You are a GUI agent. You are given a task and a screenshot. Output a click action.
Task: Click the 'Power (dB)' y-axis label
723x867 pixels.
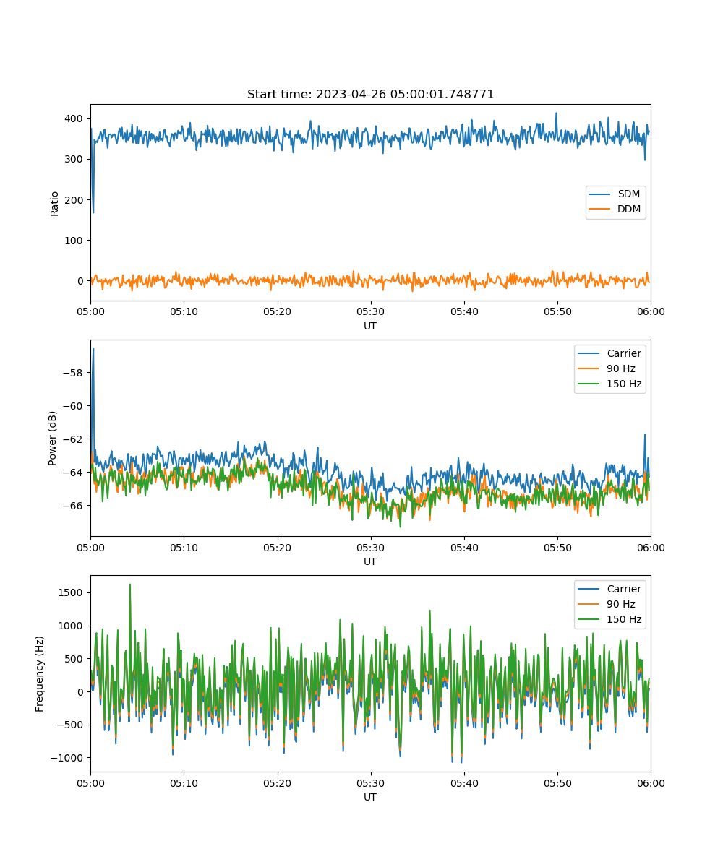click(54, 439)
